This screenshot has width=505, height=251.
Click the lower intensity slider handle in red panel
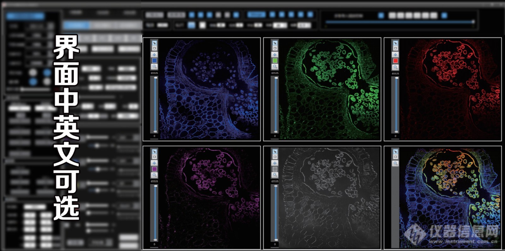click(x=397, y=132)
